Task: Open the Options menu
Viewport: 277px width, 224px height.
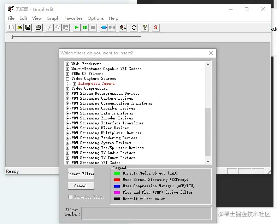Action: tap(96, 18)
